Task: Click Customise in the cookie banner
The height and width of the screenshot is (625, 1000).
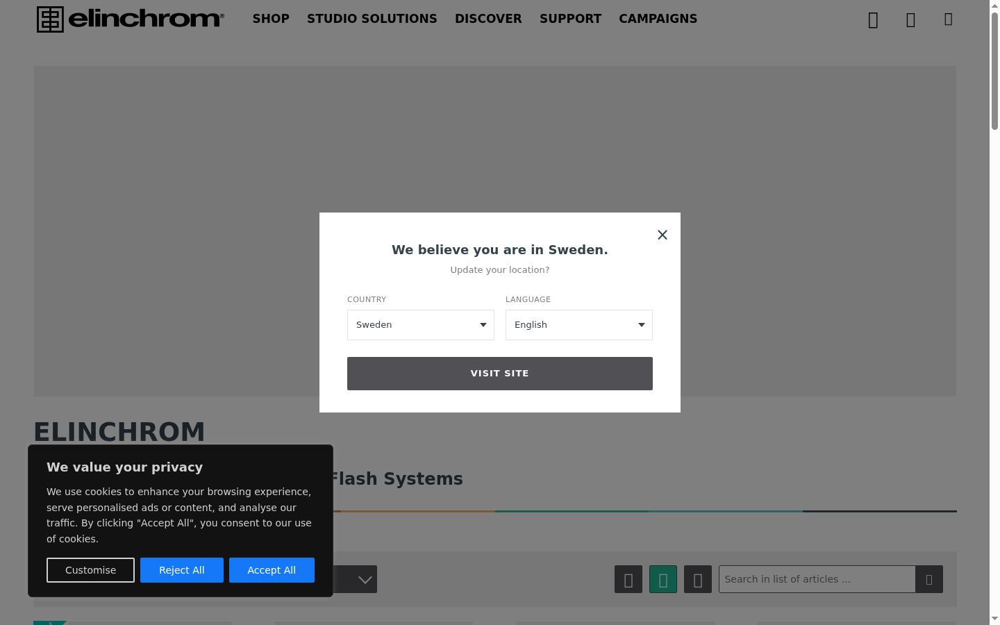Action: point(90,570)
